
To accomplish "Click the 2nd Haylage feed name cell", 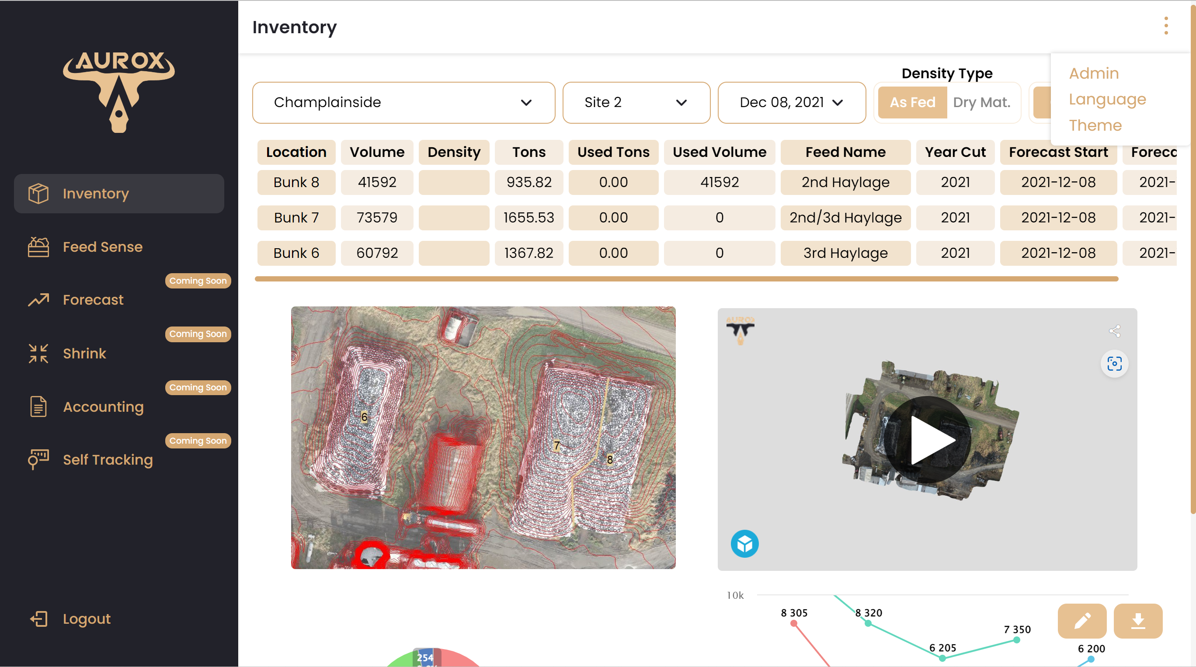I will click(845, 182).
